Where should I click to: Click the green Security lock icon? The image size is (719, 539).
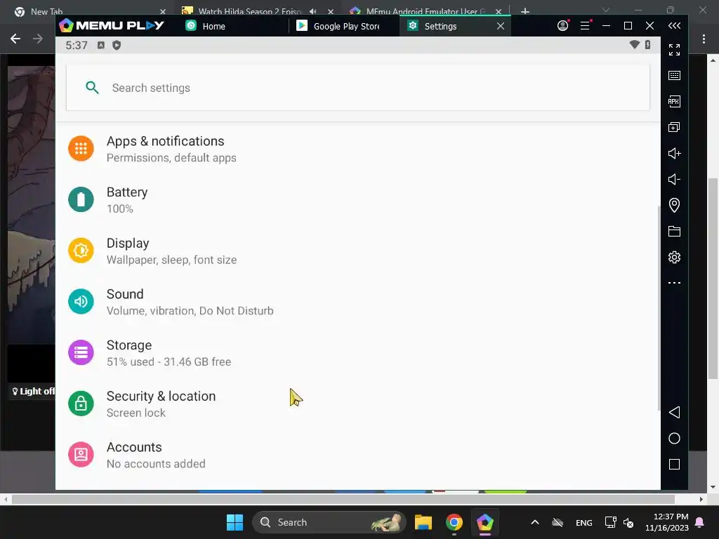[81, 404]
